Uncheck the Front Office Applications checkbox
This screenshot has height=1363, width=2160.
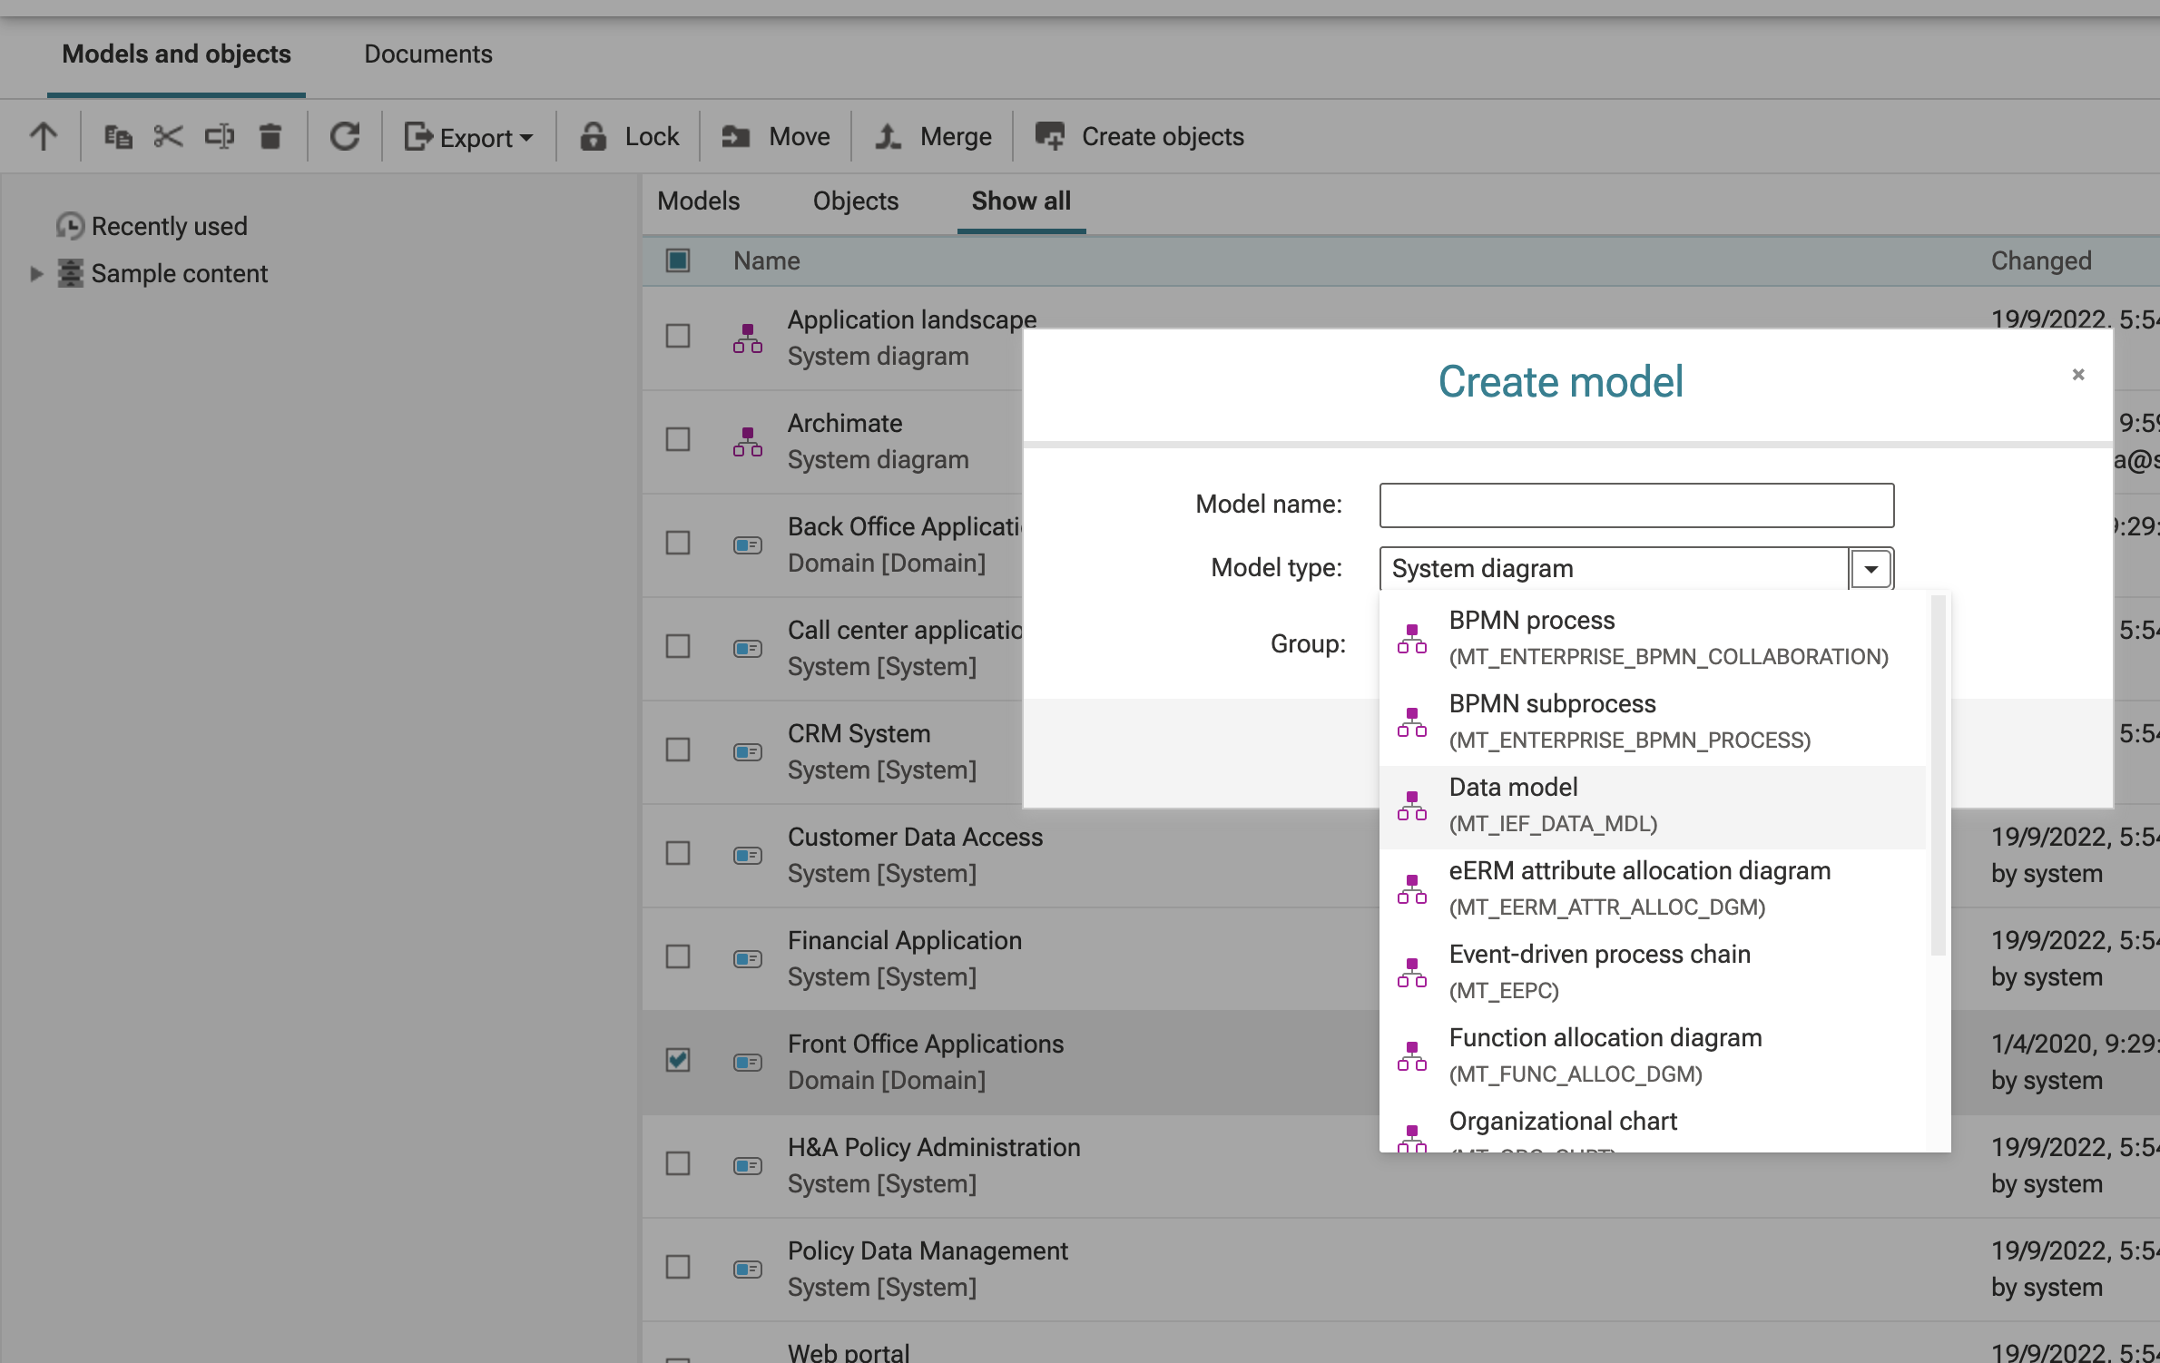tap(678, 1060)
